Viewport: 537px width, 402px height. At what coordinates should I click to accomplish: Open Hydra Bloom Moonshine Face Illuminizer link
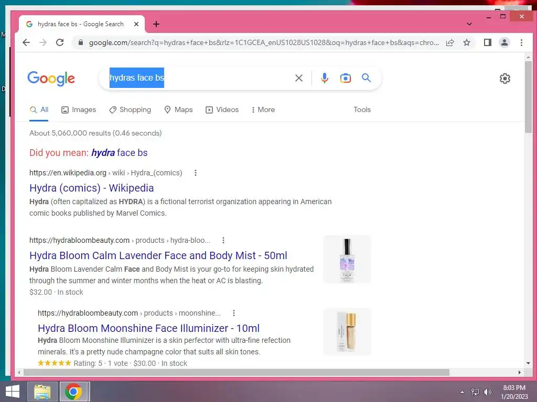click(x=148, y=328)
